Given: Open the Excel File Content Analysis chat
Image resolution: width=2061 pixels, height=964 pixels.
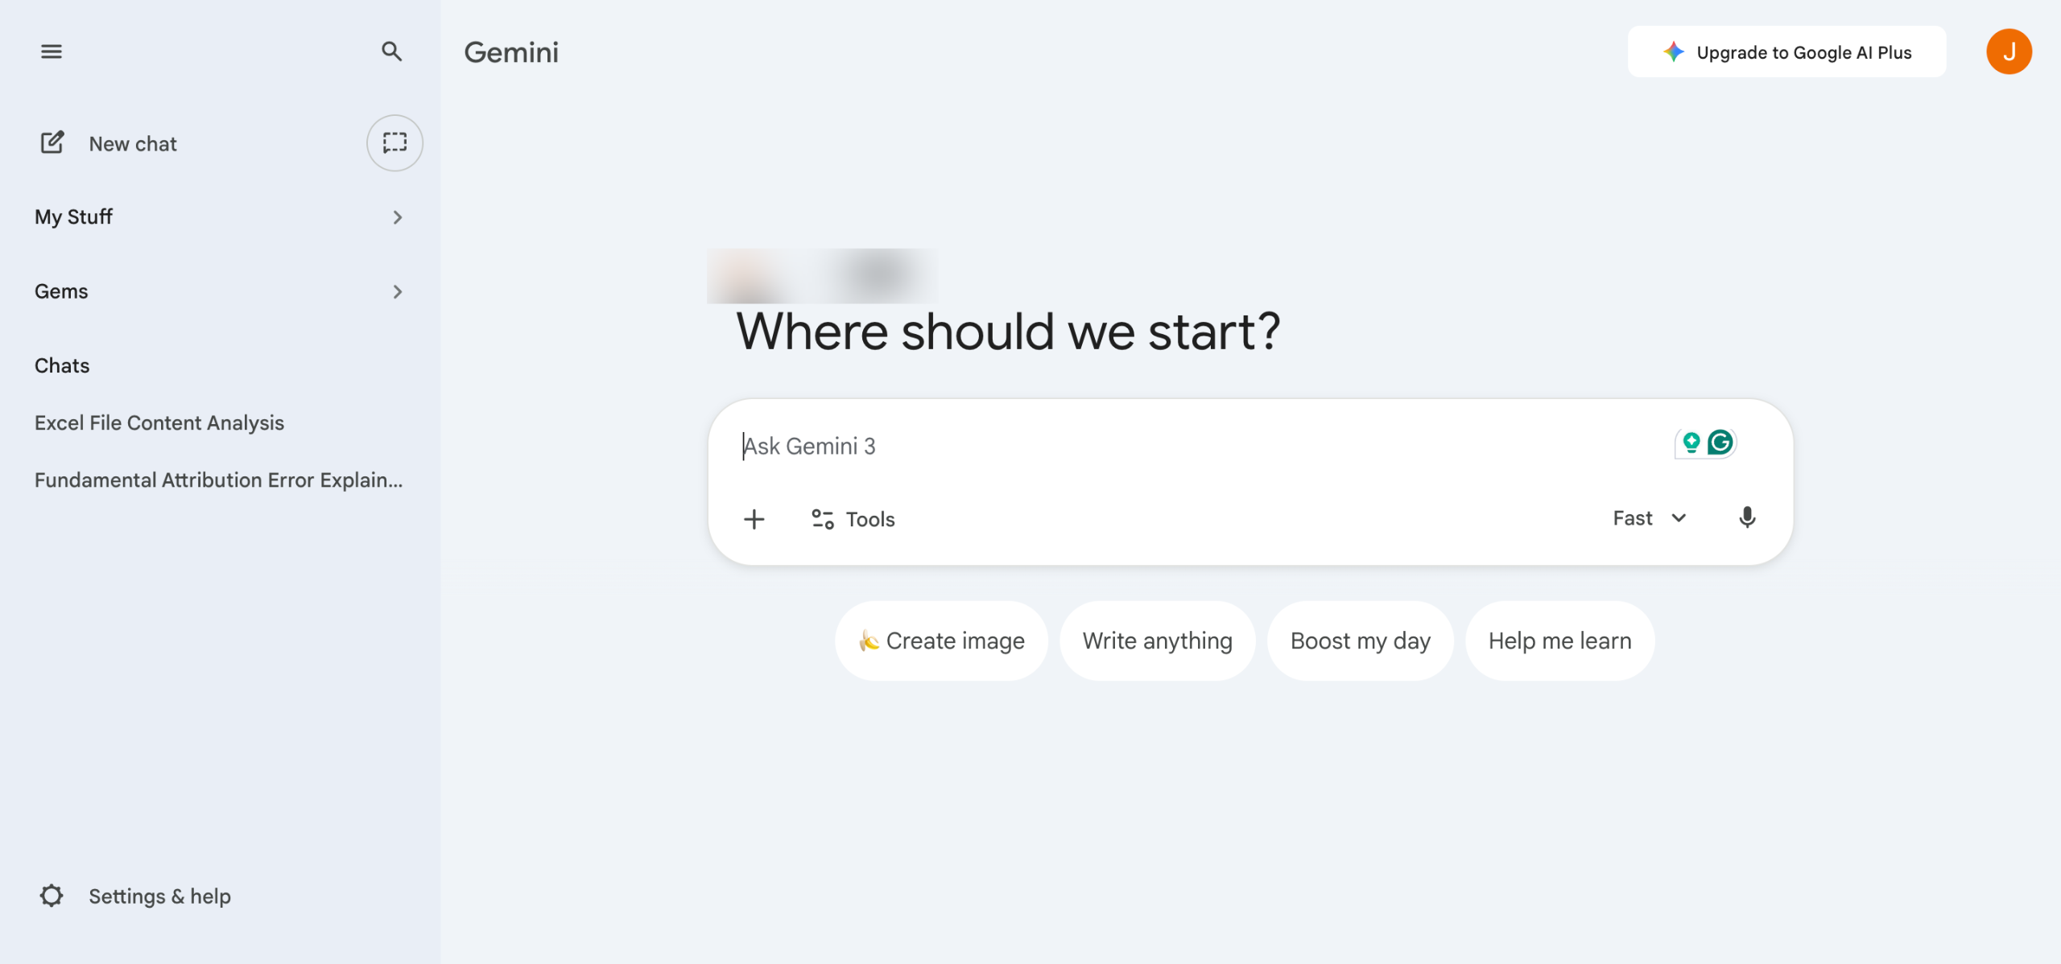Looking at the screenshot, I should 159,423.
